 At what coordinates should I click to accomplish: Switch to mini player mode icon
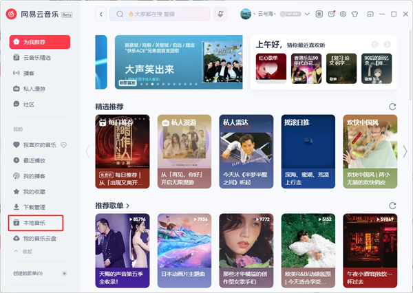(x=370, y=14)
